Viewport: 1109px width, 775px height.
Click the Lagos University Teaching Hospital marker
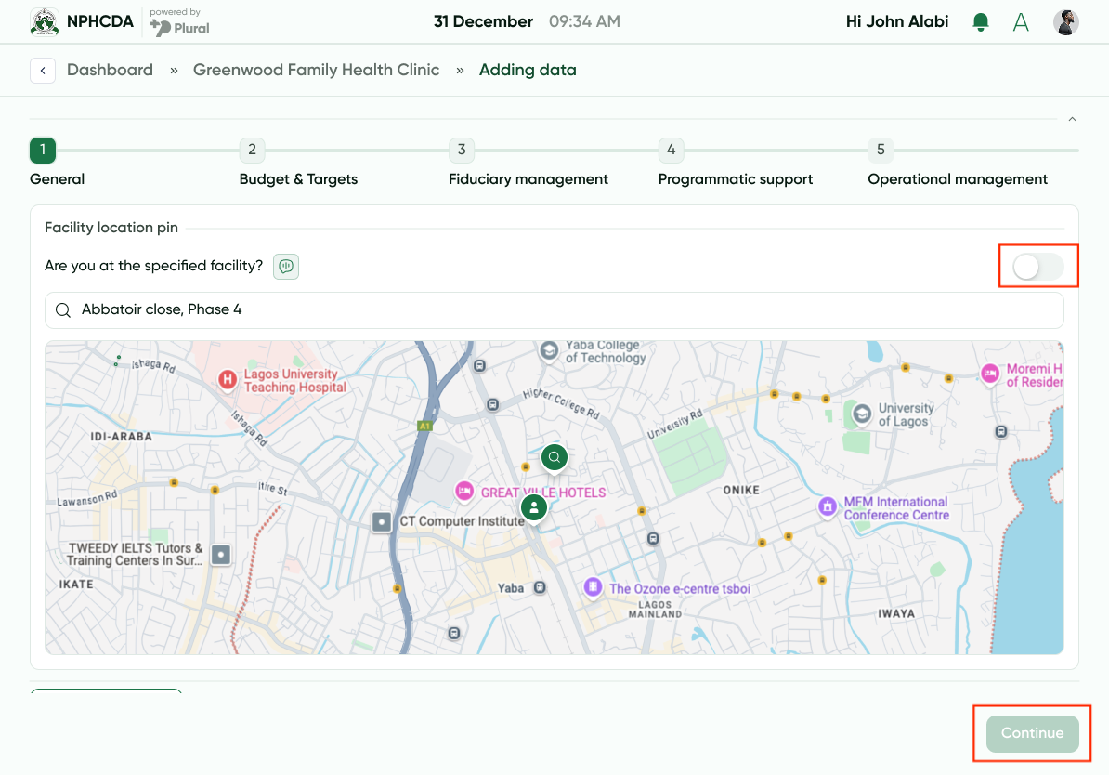point(227,379)
